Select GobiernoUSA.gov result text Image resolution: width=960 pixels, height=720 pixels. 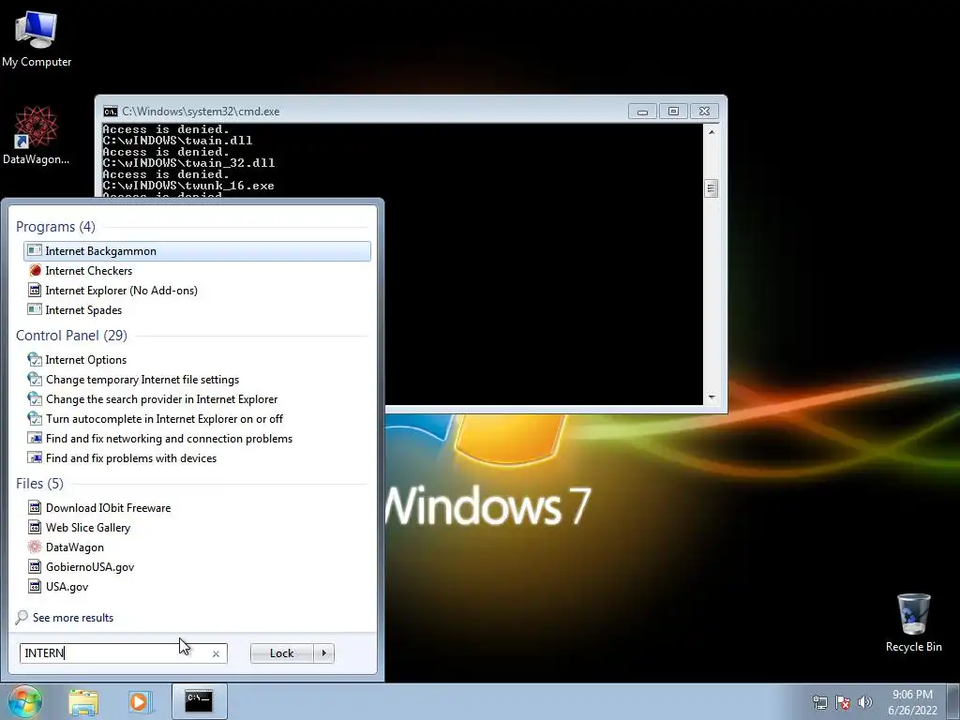90,567
